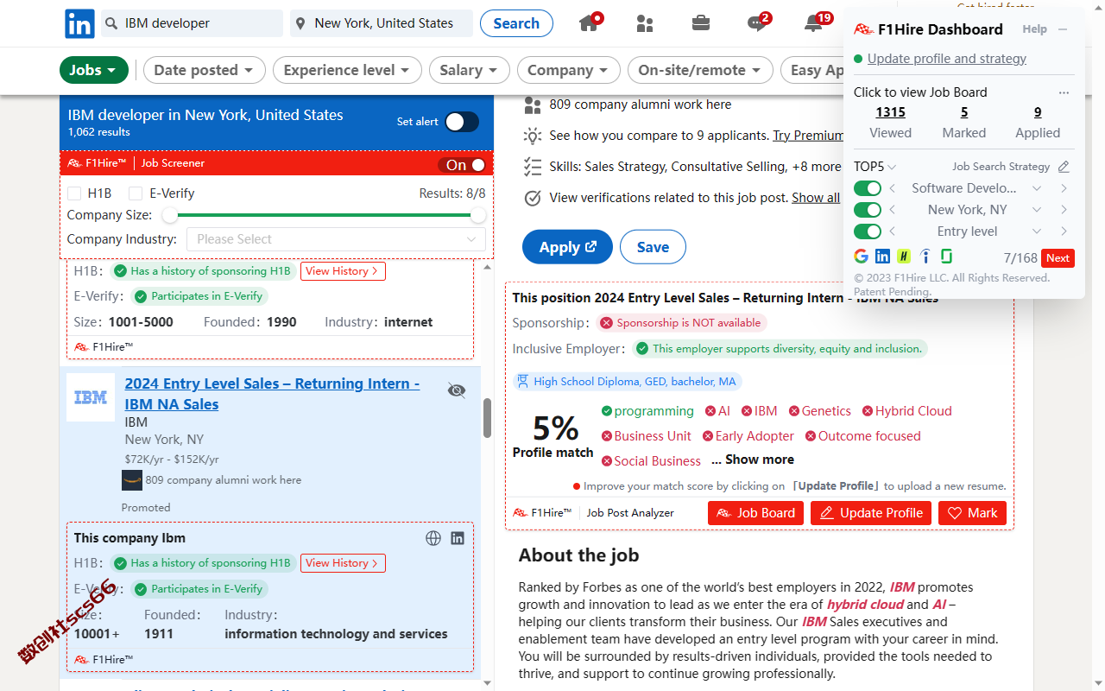Open the three-dots menu beside Job Board
This screenshot has height=691, width=1105.
[x=1064, y=92]
